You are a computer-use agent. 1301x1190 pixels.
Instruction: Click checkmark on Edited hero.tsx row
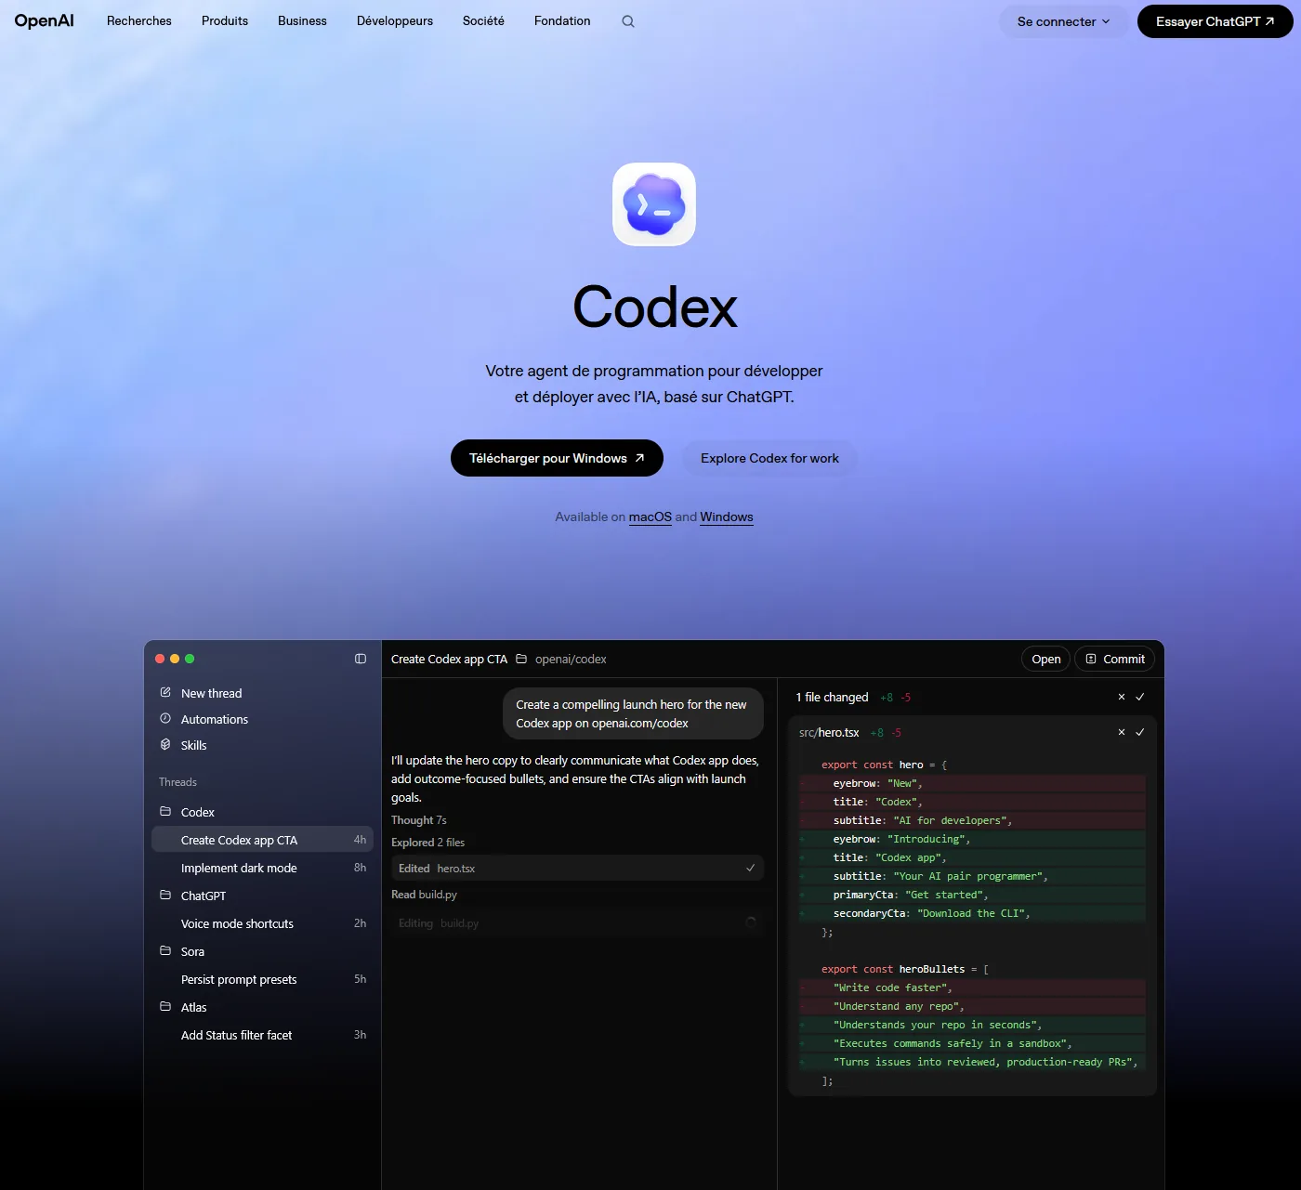pyautogui.click(x=751, y=868)
